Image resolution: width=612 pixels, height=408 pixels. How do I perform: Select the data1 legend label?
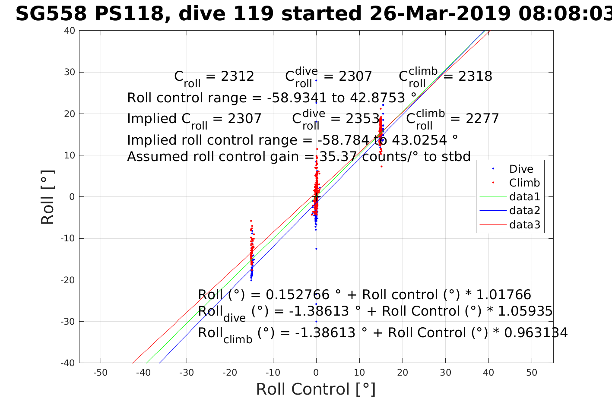tap(524, 197)
